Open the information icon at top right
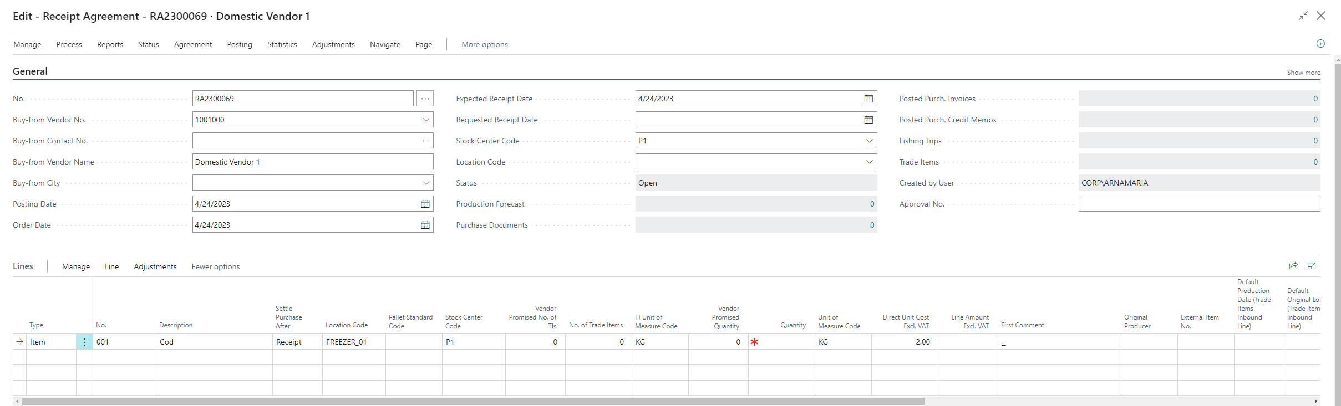Viewport: 1341px width, 406px height. pos(1320,44)
